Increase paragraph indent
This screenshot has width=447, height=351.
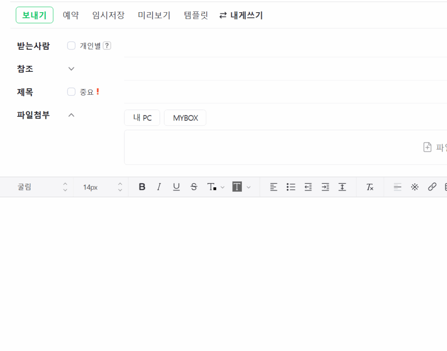(x=325, y=187)
